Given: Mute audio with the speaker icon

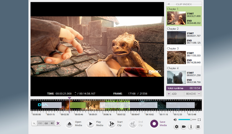Looking at the screenshot, I should tap(175, 120).
